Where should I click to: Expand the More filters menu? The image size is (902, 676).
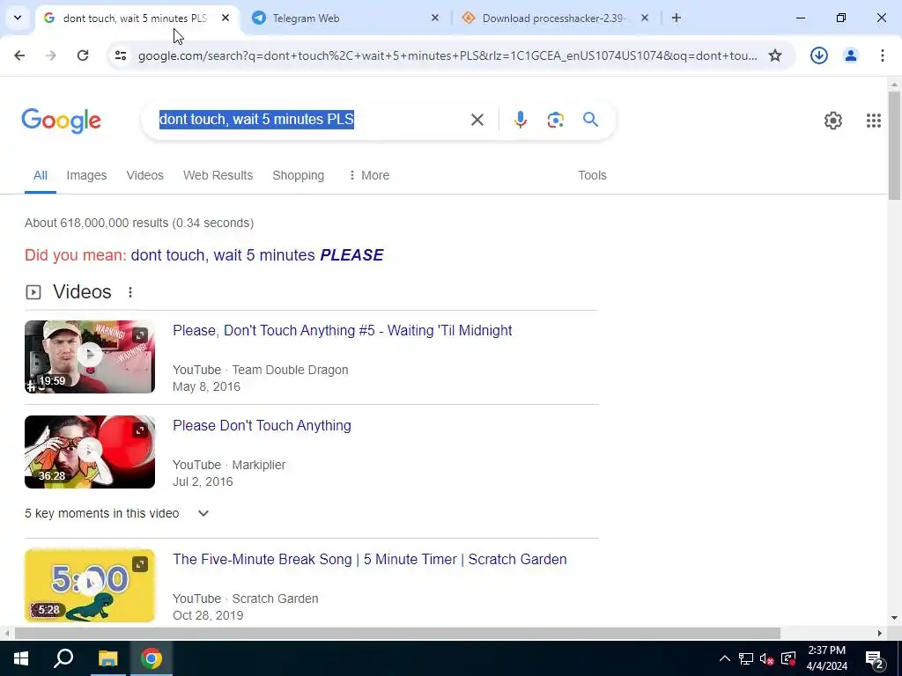click(x=369, y=175)
